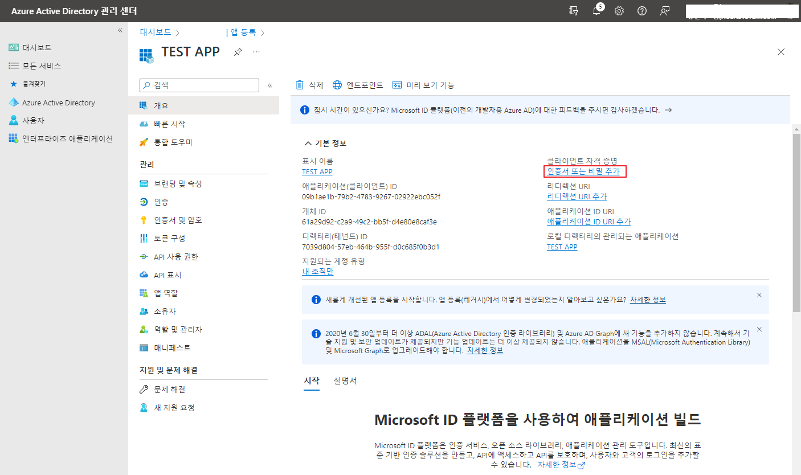Collapse the 기본 정보 section
Image resolution: width=801 pixels, height=475 pixels.
point(325,143)
